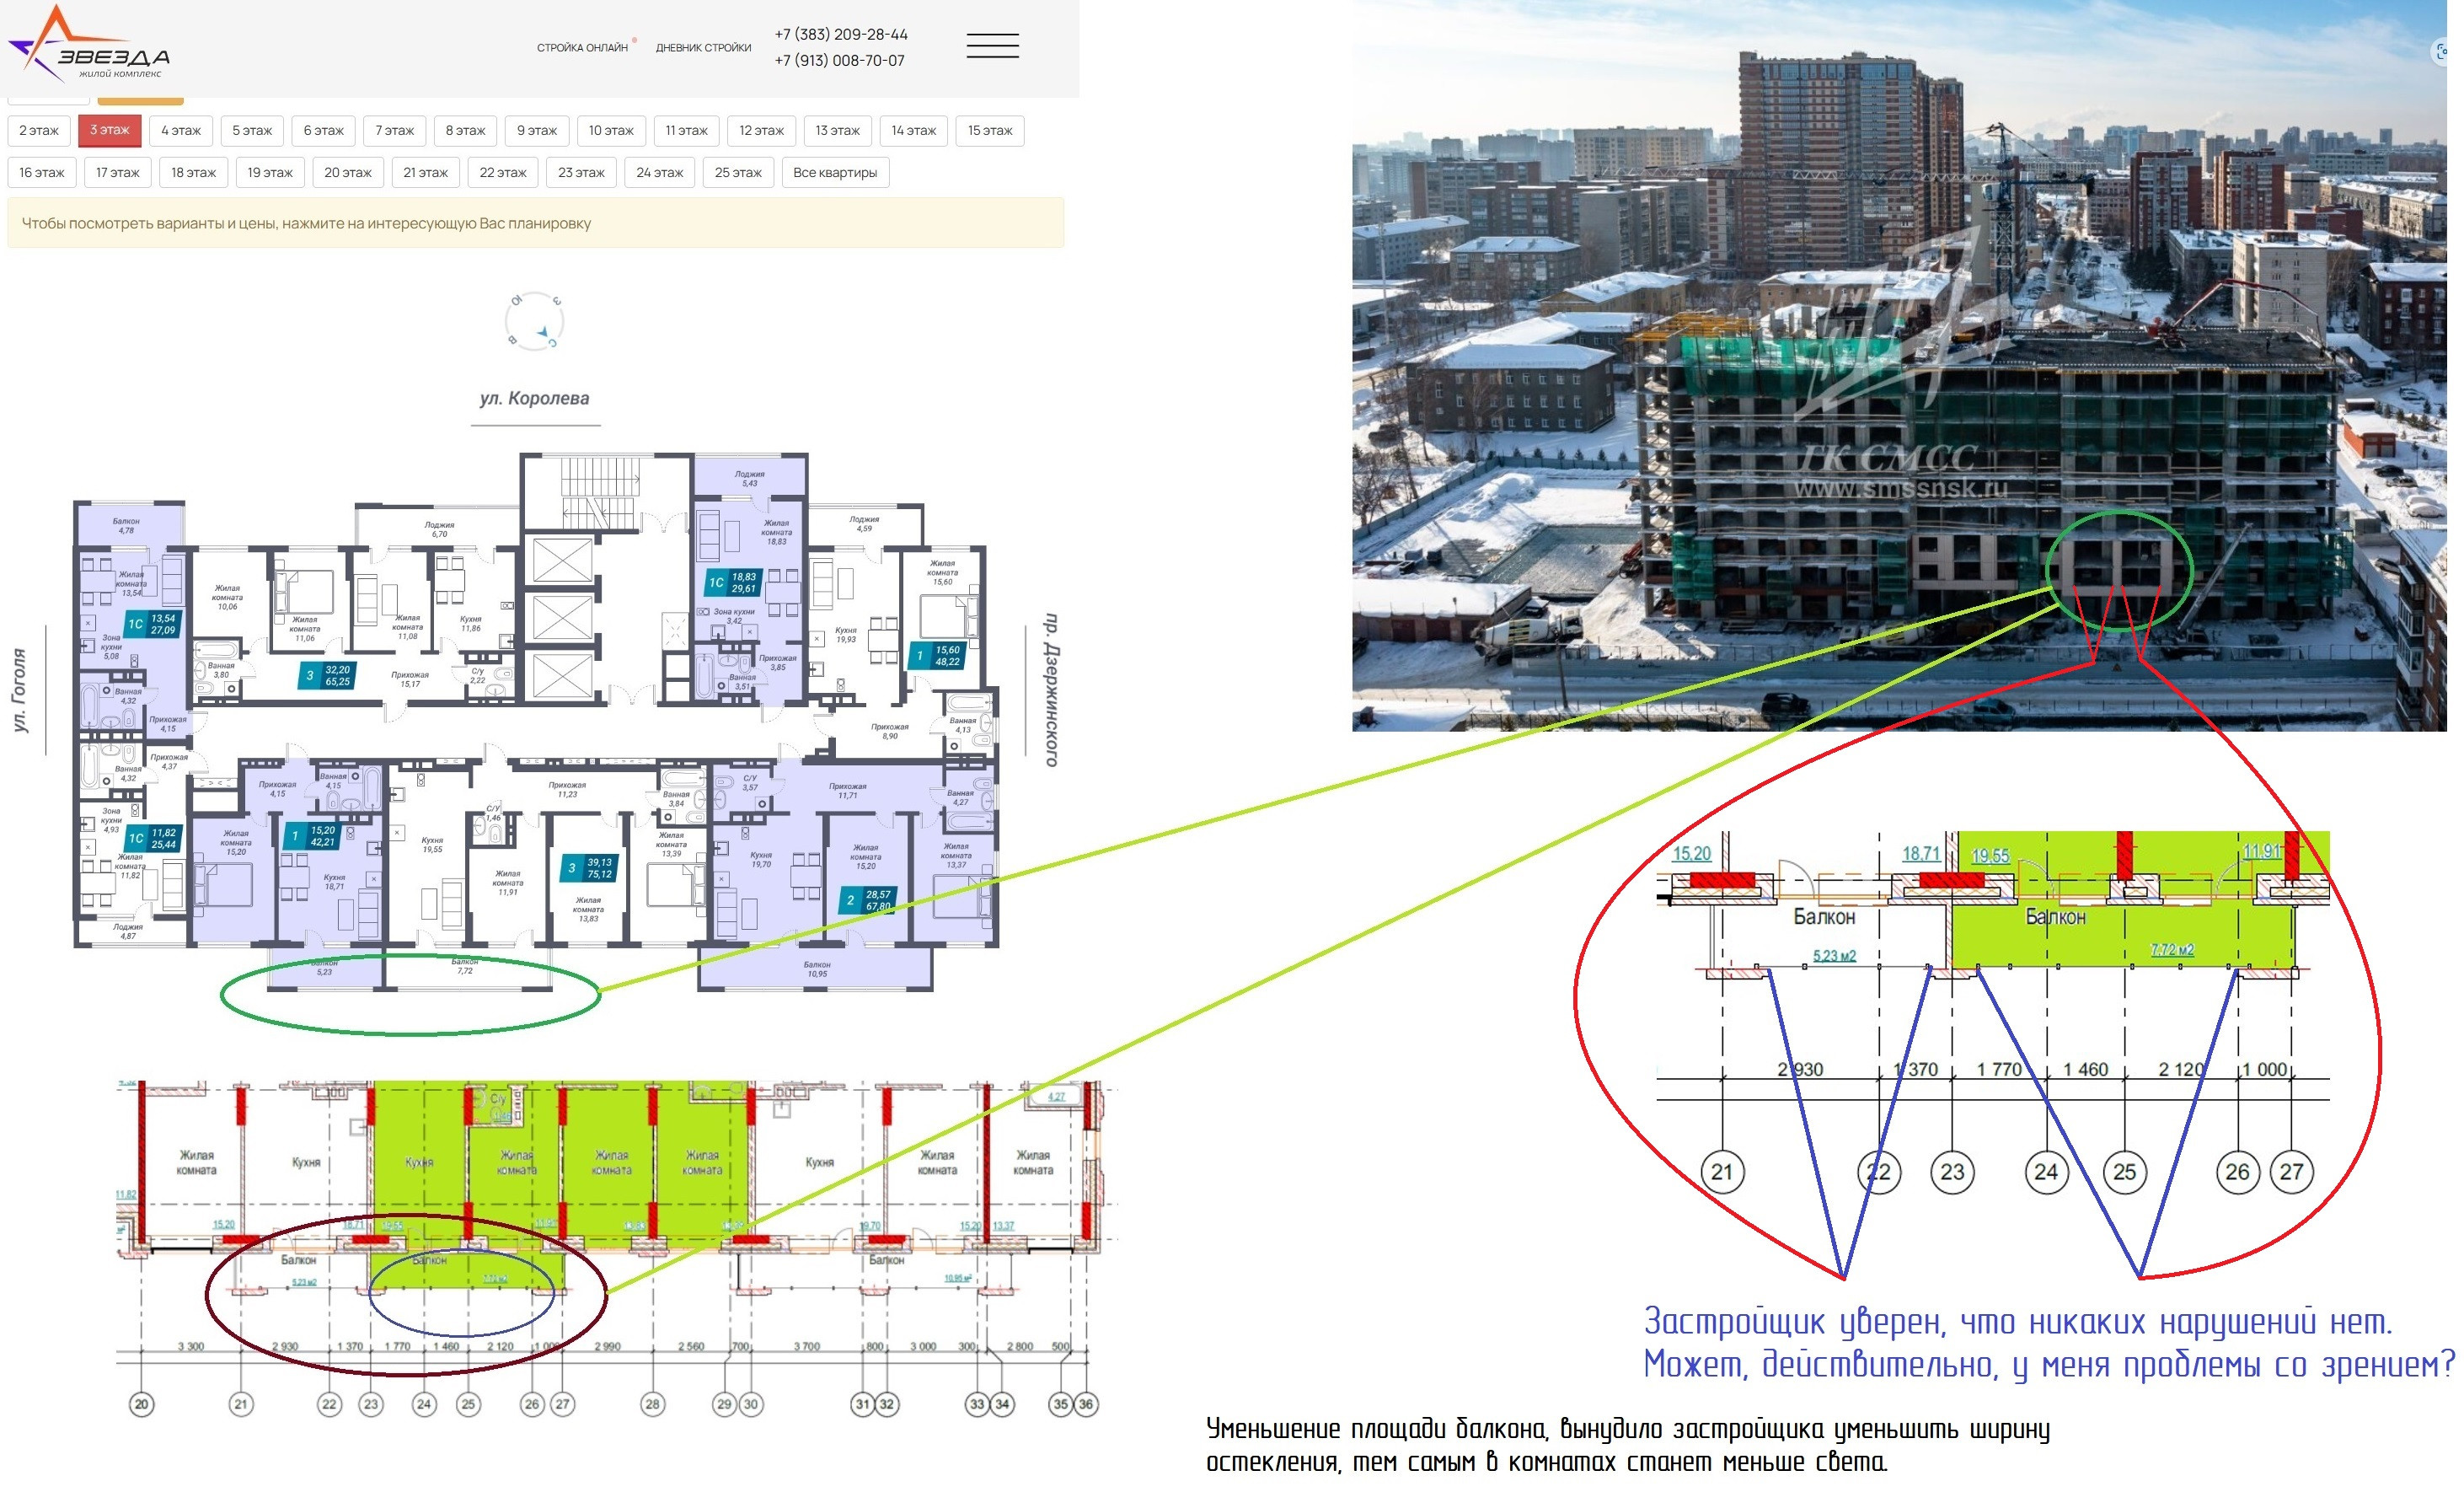Click the yellow hint about viewing prices
Image resolution: width=2464 pixels, height=1492 pixels.
(x=536, y=223)
